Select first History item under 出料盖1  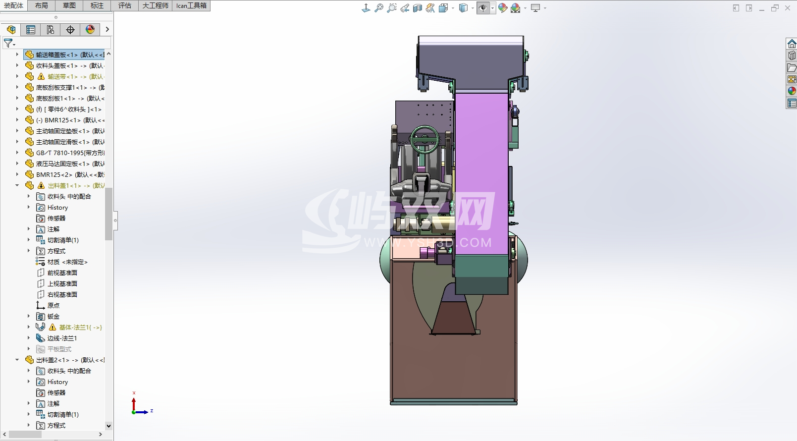[52, 207]
